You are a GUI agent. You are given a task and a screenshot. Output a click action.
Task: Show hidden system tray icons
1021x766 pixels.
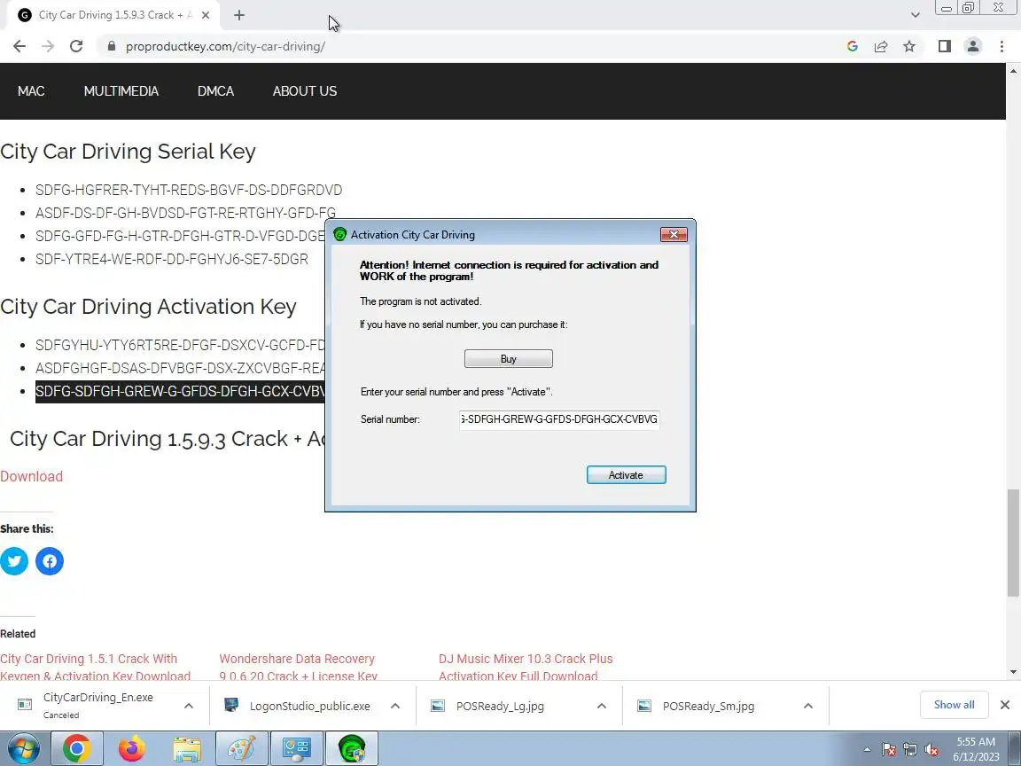coord(867,750)
